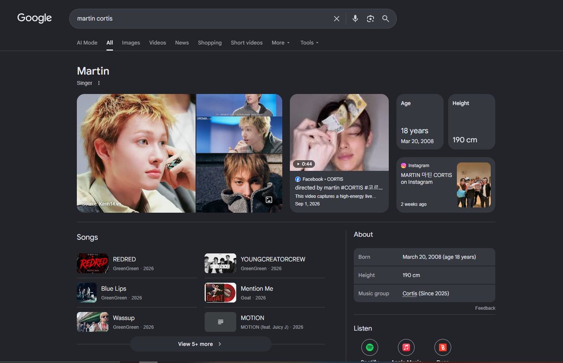The height and width of the screenshot is (363, 563).
Task: Open the Age 18 years card
Action: point(420,122)
